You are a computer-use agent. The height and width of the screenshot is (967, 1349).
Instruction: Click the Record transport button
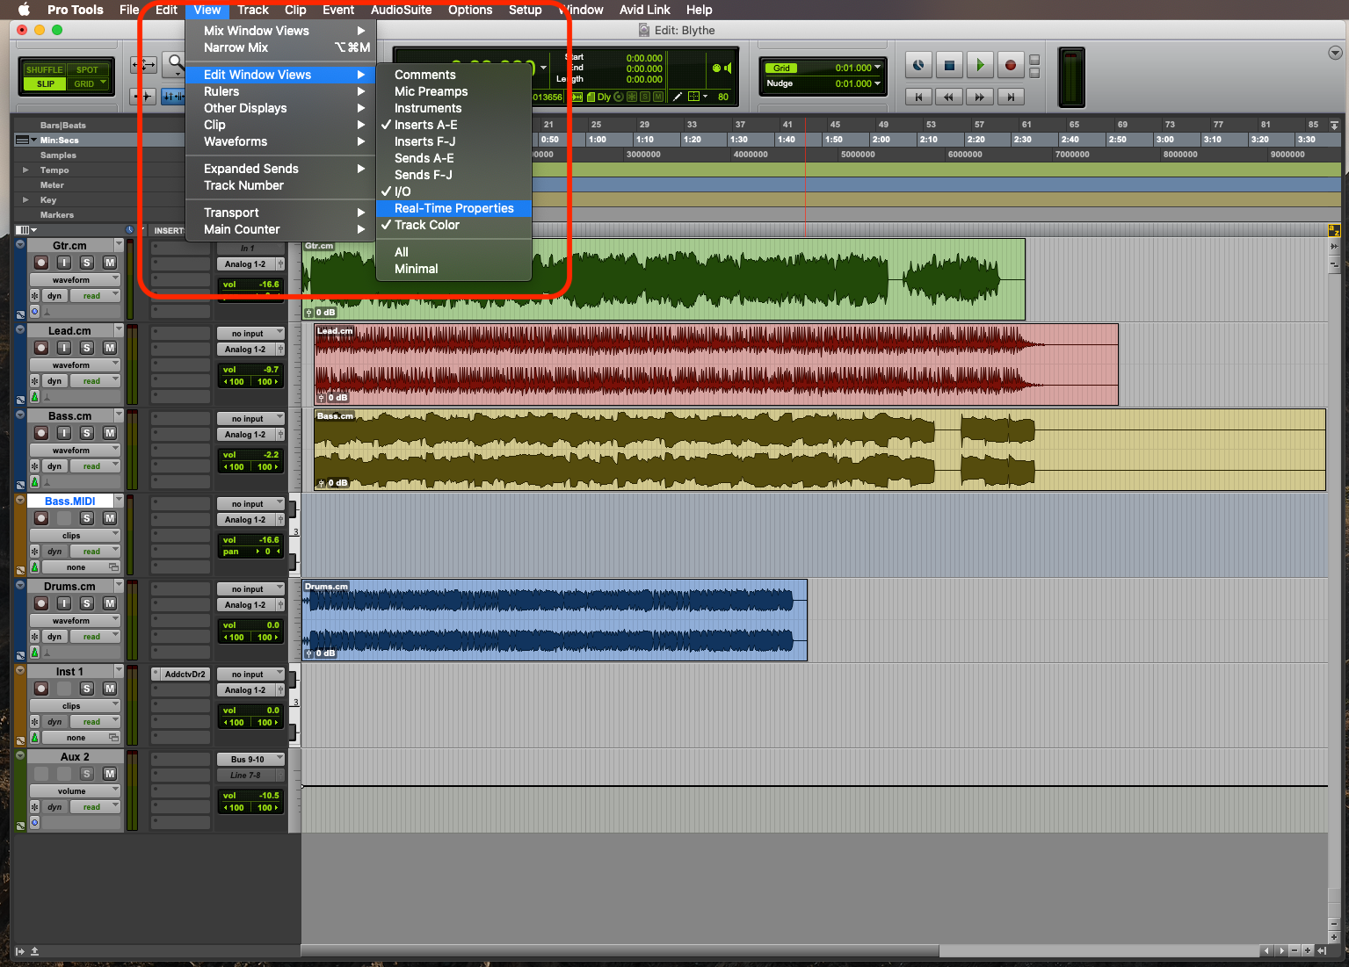1011,65
